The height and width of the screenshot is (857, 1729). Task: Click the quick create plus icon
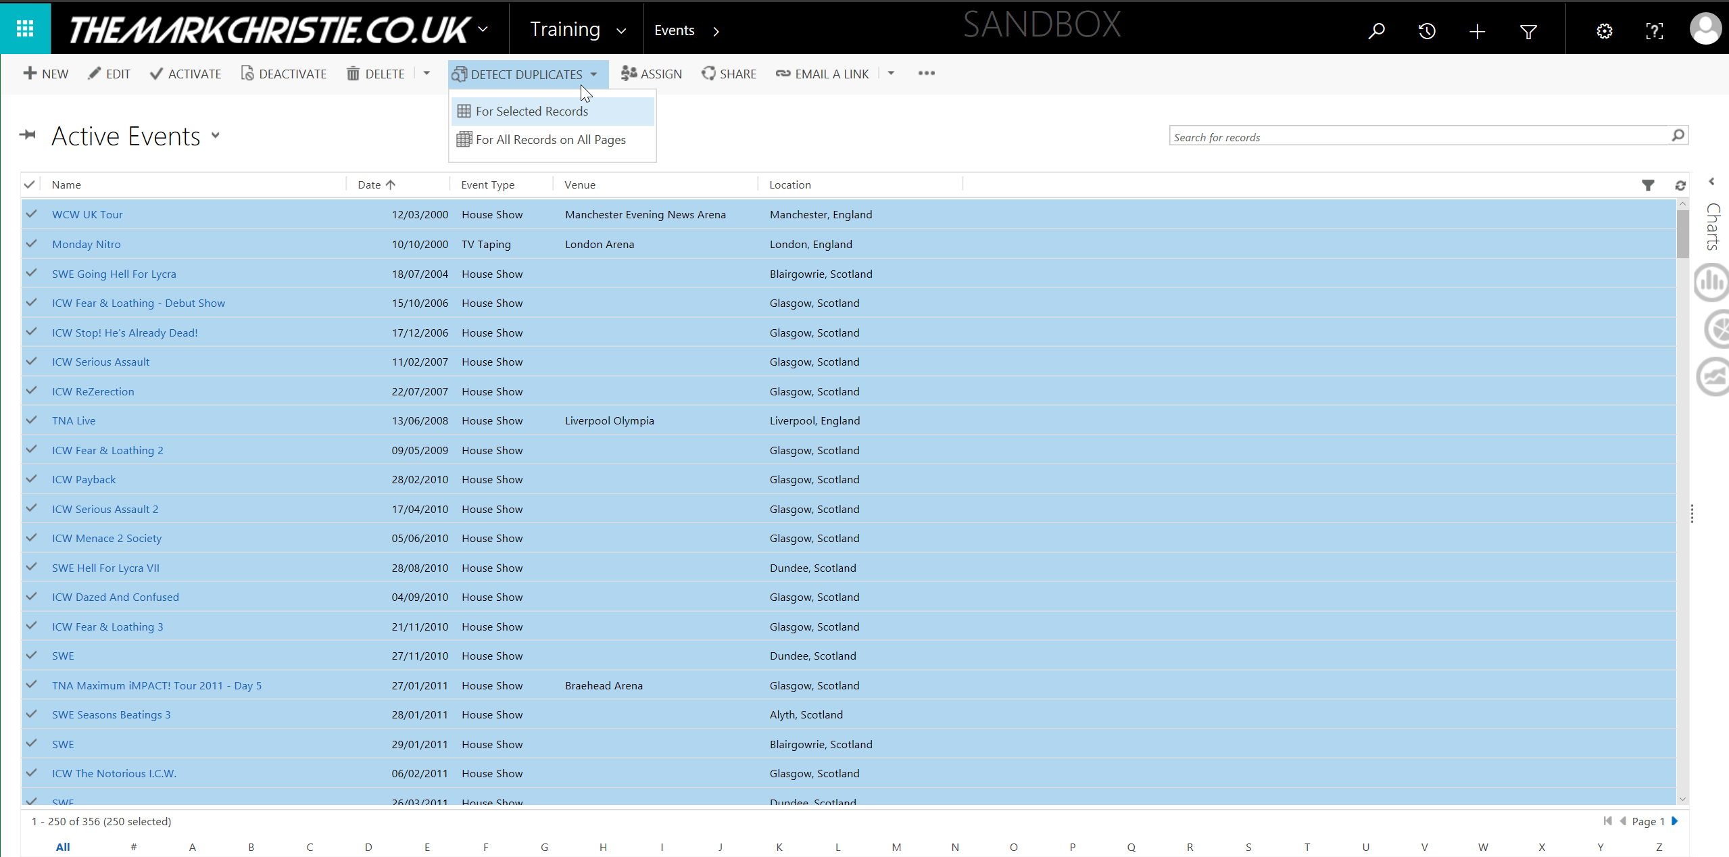click(x=1478, y=31)
